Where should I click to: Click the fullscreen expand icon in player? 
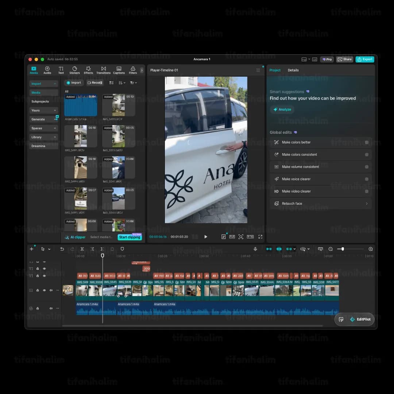pyautogui.click(x=260, y=237)
